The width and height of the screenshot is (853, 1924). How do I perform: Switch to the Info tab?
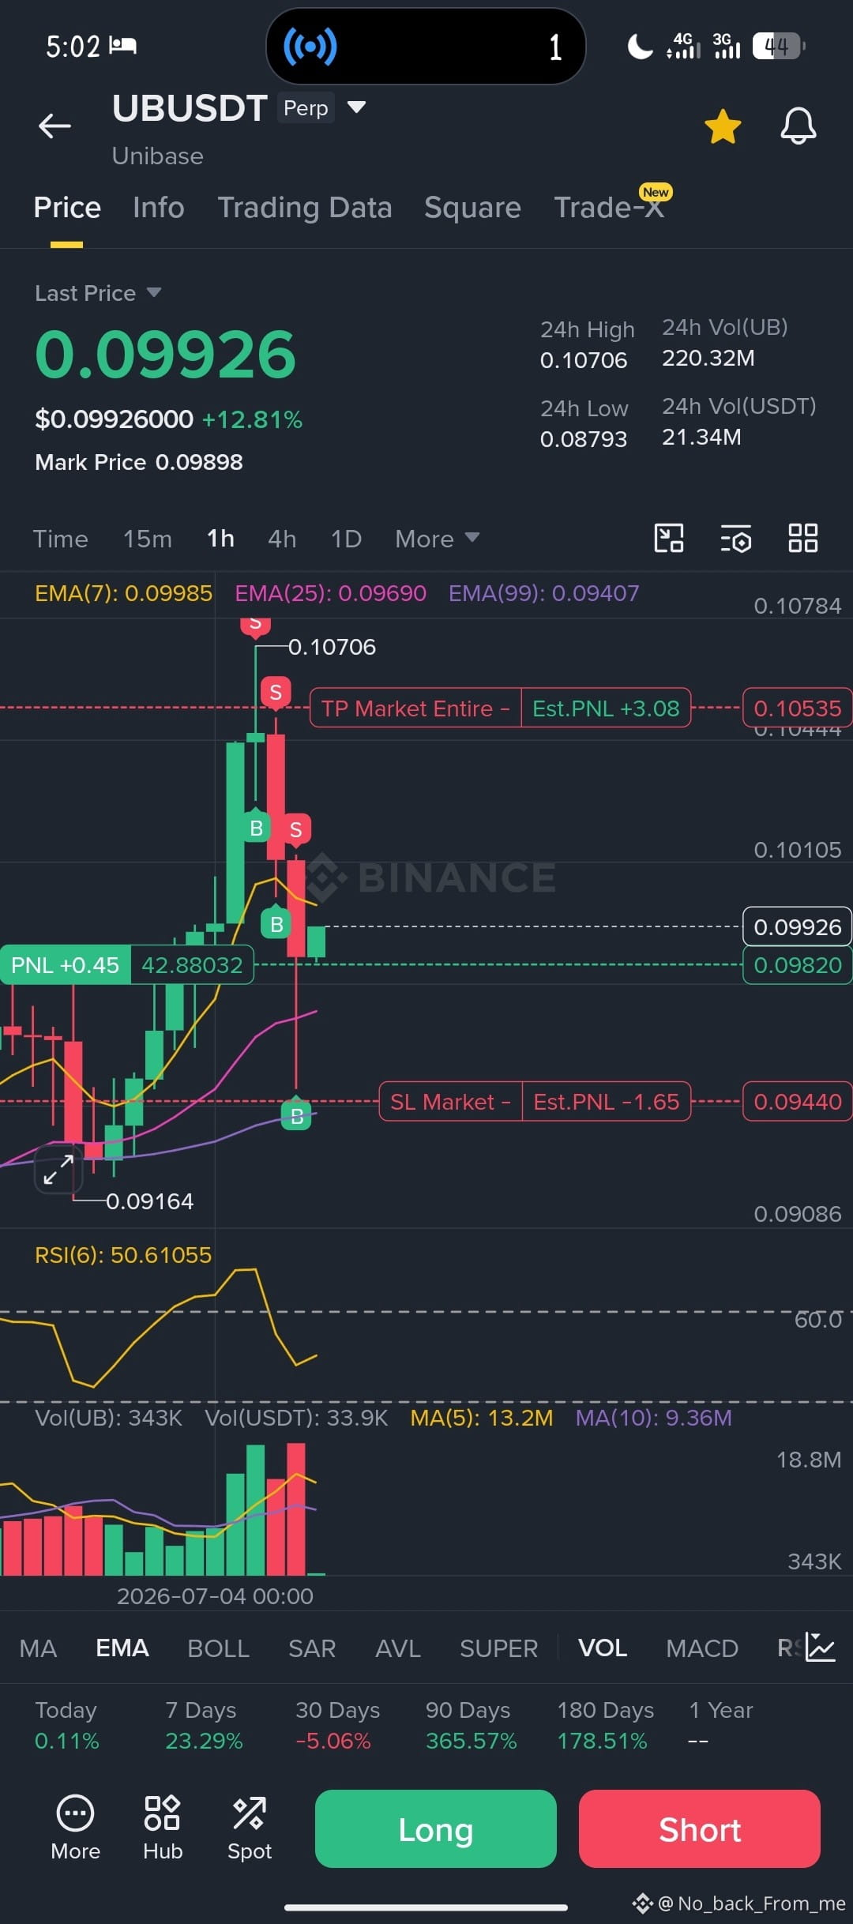(x=159, y=208)
